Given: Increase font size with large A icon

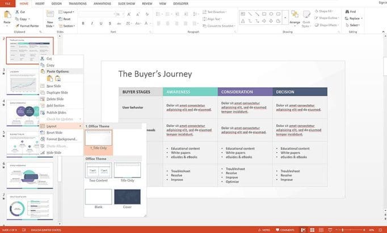Looking at the screenshot, I should [x=129, y=14].
